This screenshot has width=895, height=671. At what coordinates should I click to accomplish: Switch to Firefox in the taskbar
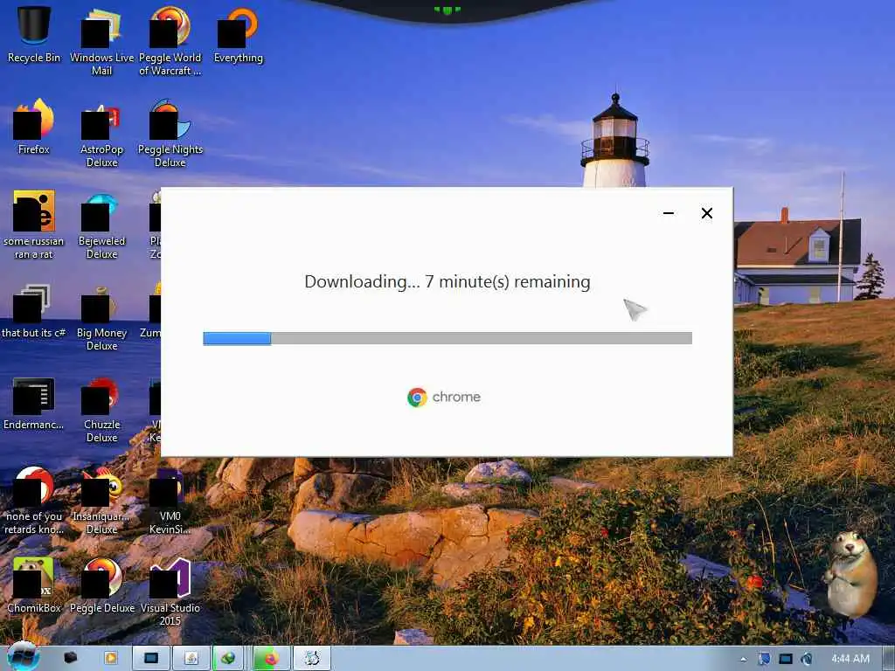point(271,658)
